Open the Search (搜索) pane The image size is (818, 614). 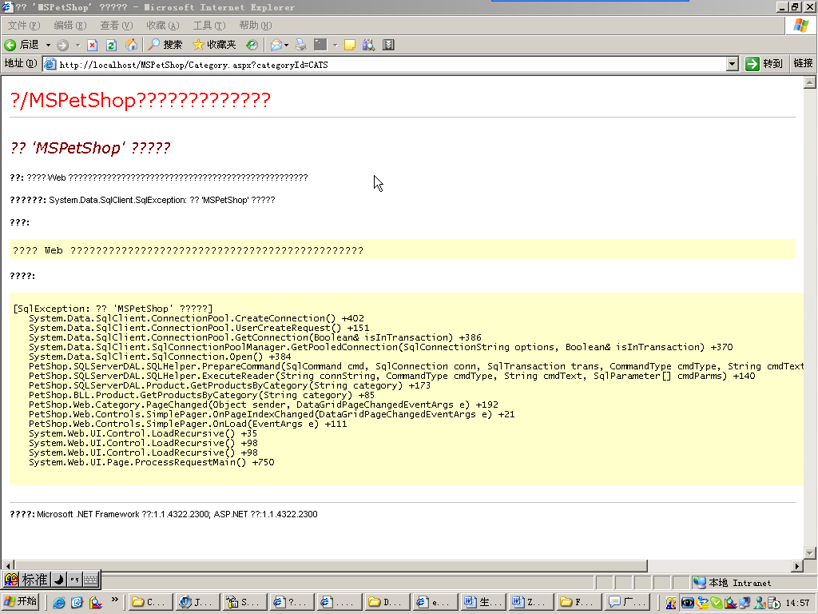tap(165, 45)
